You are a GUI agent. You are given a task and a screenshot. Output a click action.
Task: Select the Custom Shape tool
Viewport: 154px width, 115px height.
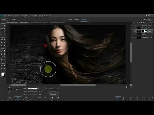click(x=4, y=57)
